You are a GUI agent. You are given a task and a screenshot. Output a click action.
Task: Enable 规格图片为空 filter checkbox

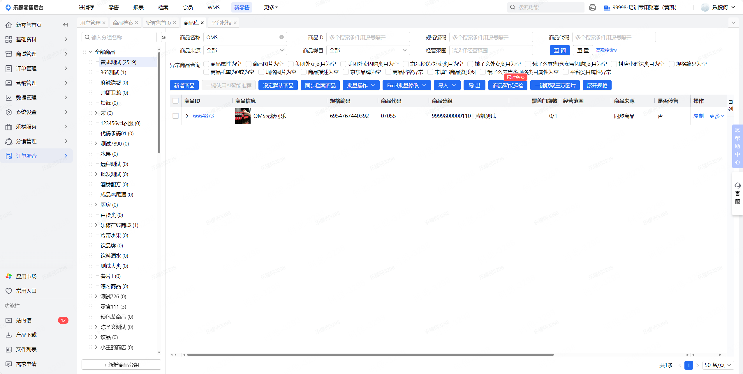pyautogui.click(x=261, y=72)
